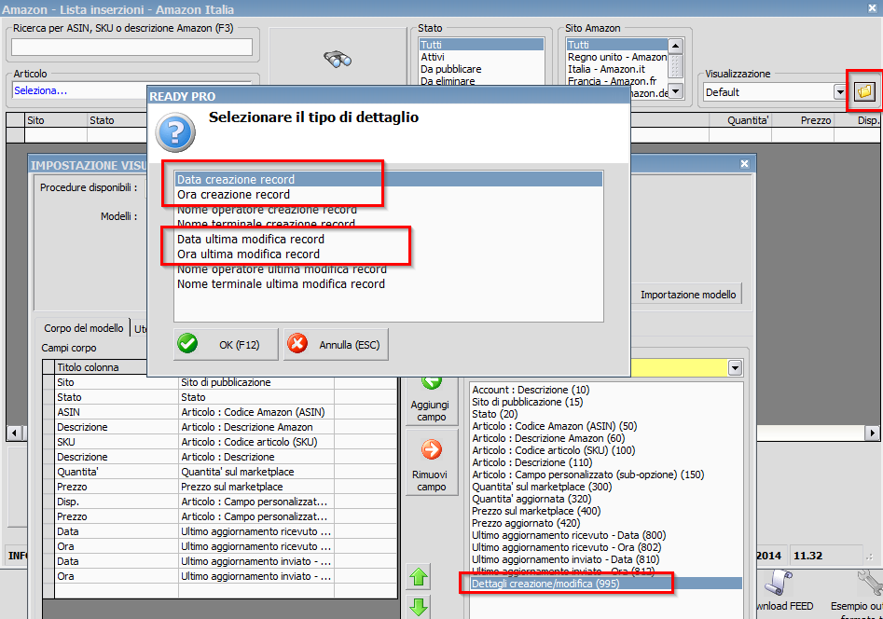
Task: Click the binoculars search icon
Action: (x=338, y=59)
